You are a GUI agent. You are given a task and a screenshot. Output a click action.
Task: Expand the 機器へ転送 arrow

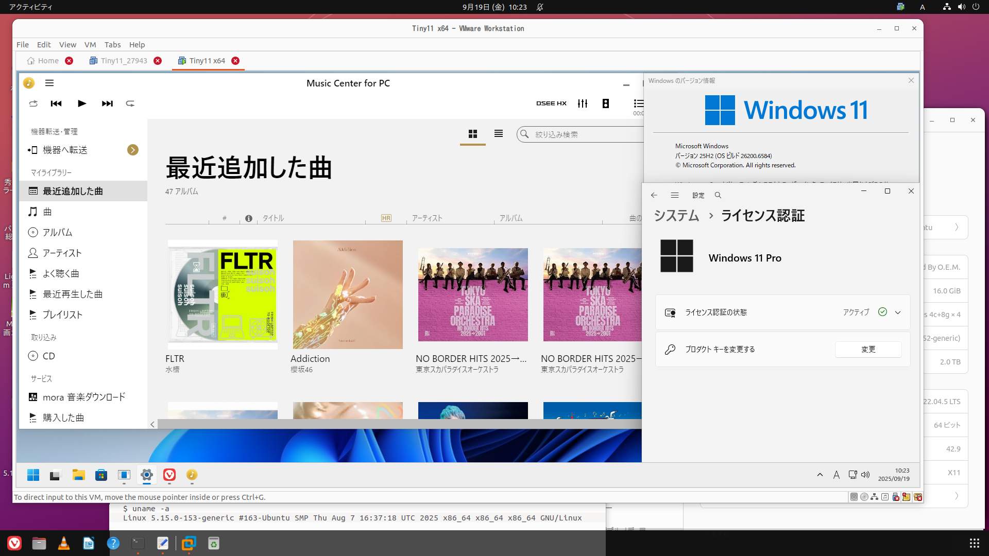[x=133, y=150]
